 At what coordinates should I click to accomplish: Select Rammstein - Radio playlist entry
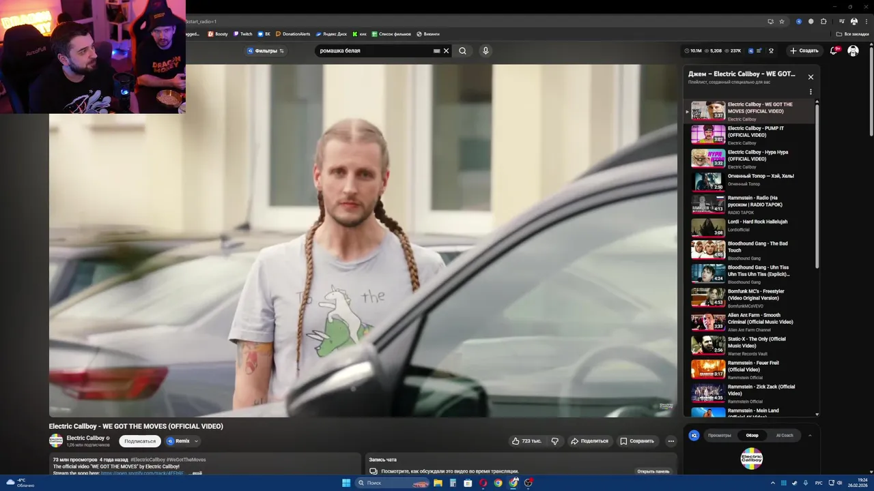[751, 205]
